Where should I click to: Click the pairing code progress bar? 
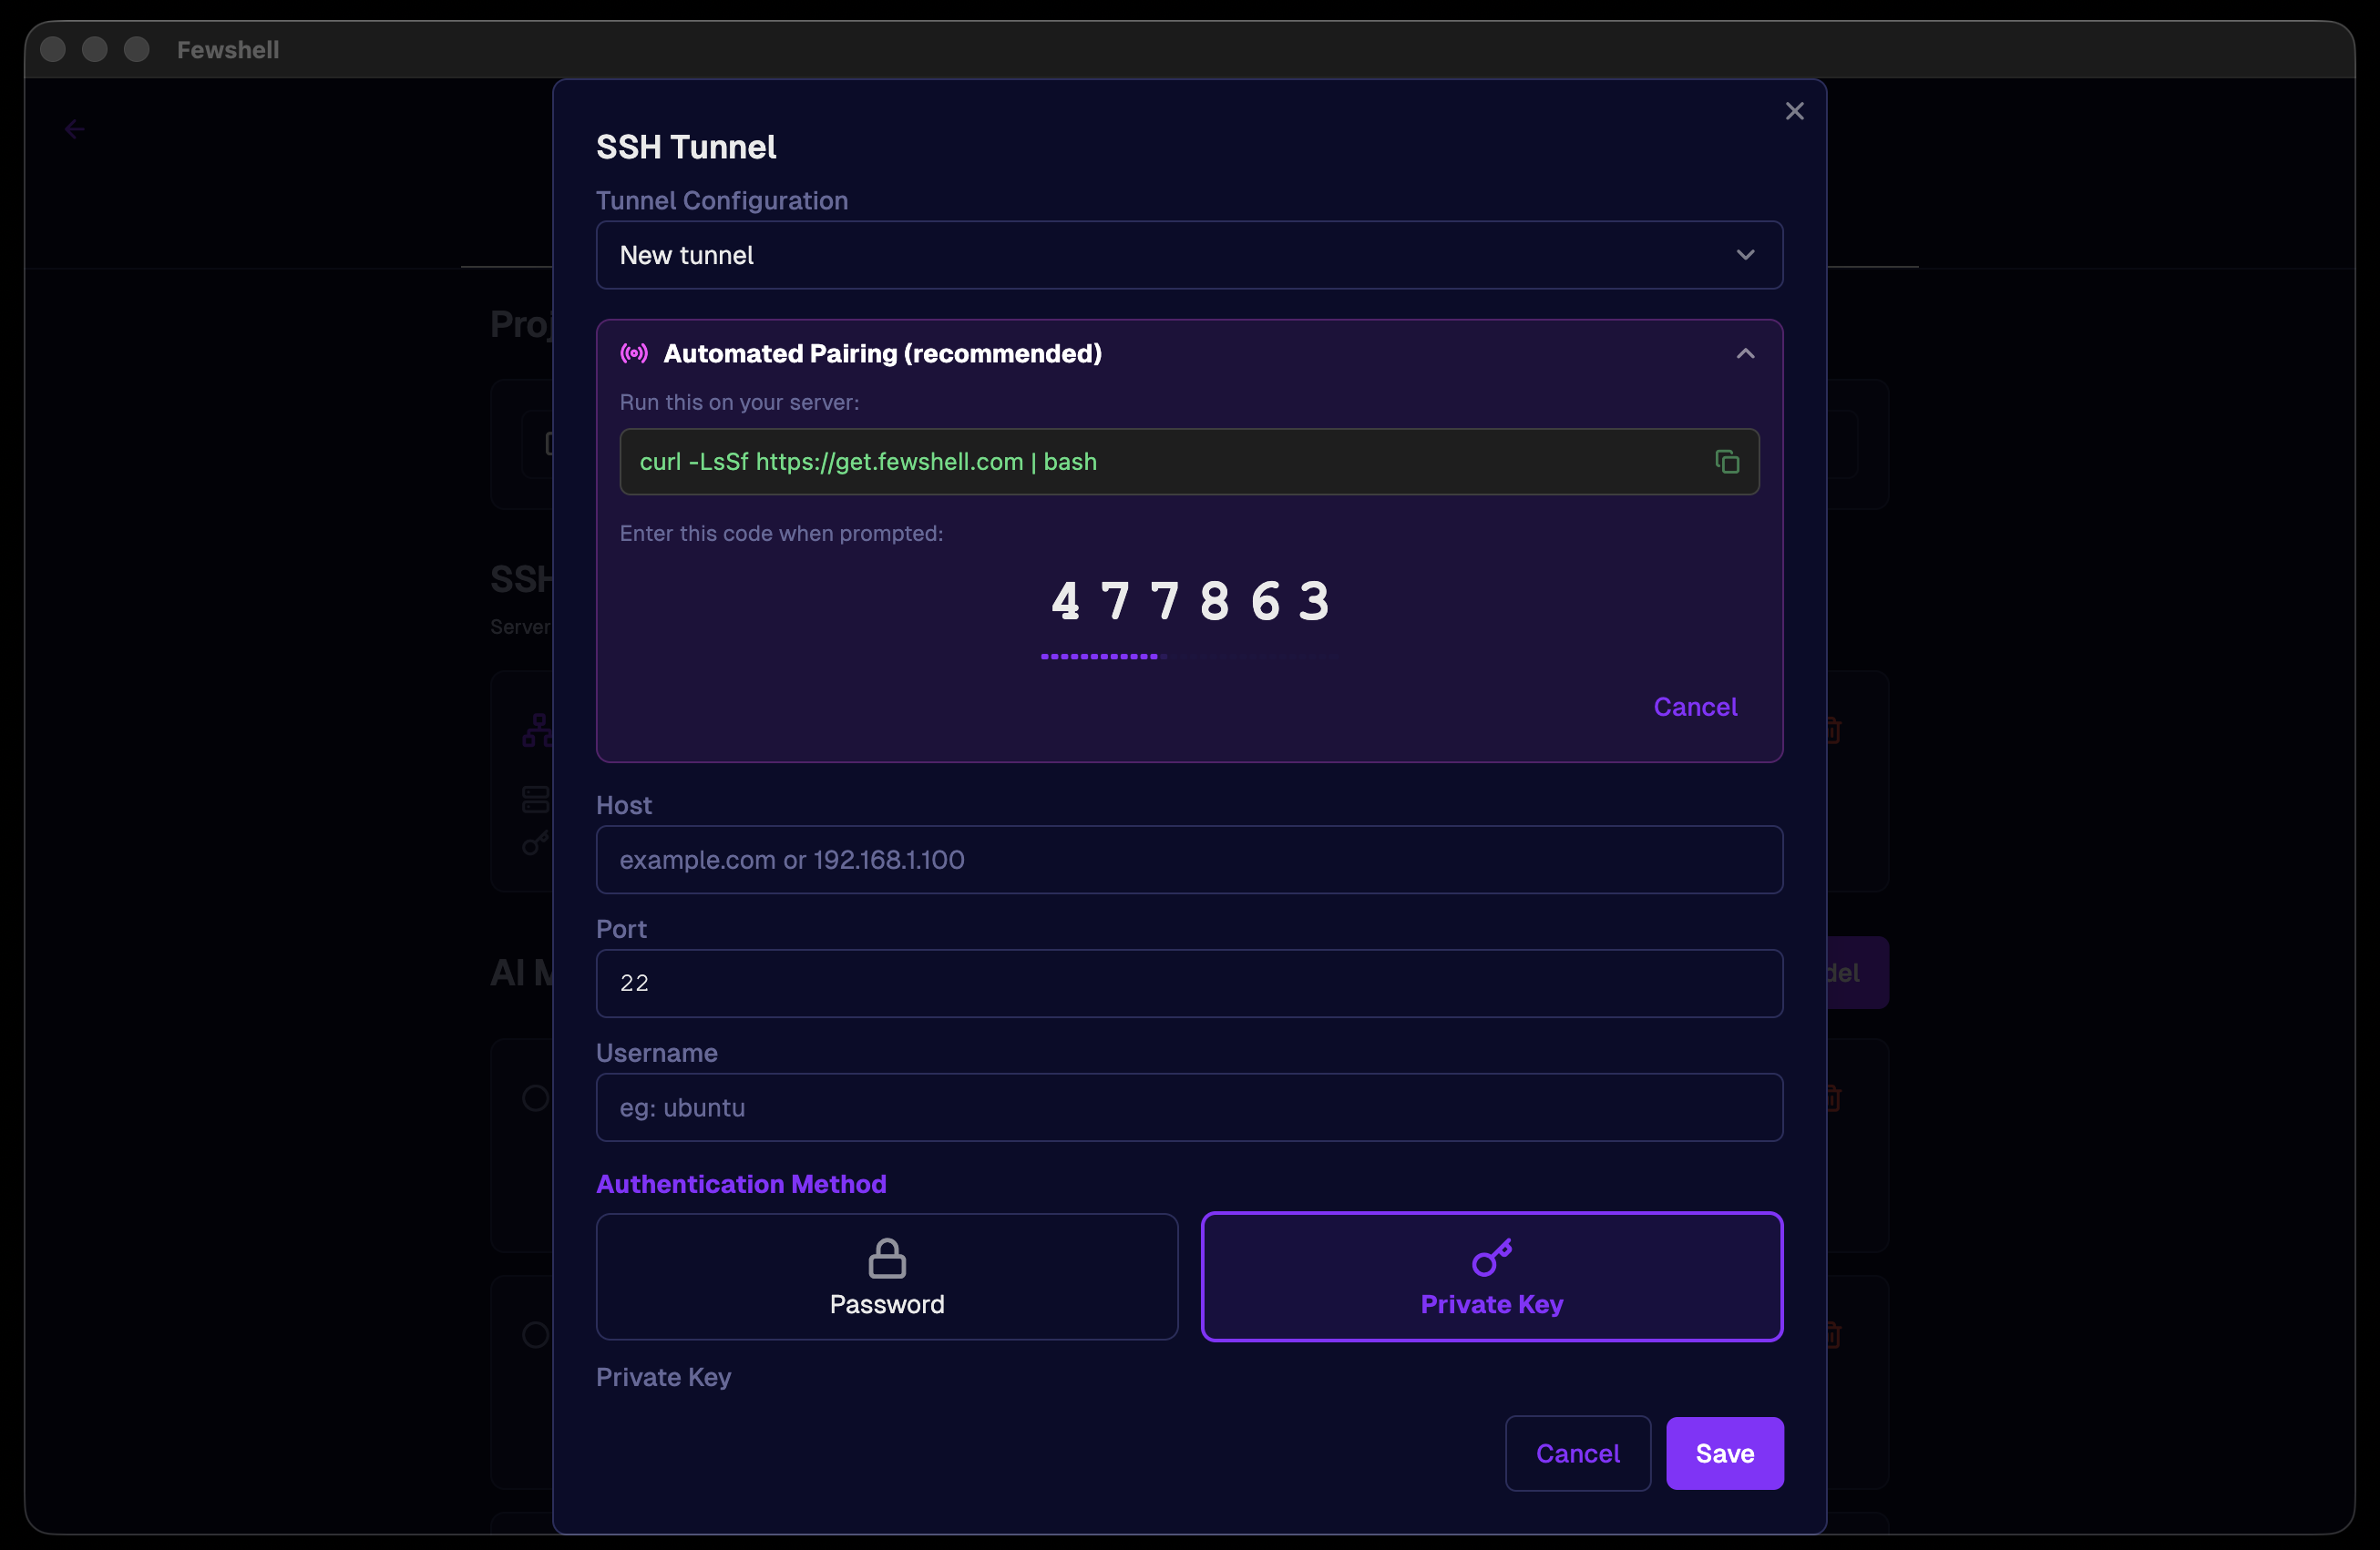(x=1188, y=657)
